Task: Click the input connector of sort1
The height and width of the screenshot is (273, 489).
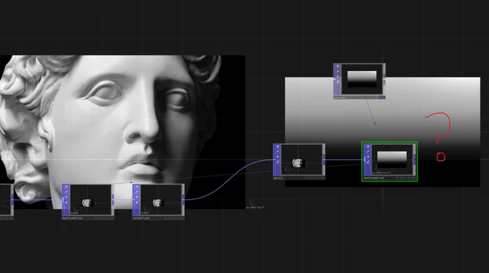Action: pyautogui.click(x=274, y=159)
